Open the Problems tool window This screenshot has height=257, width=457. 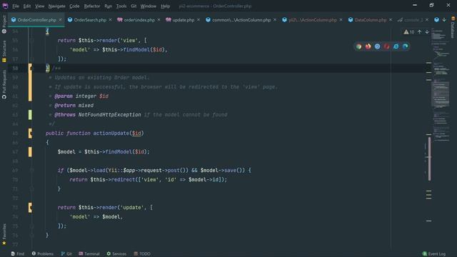[x=43, y=254]
